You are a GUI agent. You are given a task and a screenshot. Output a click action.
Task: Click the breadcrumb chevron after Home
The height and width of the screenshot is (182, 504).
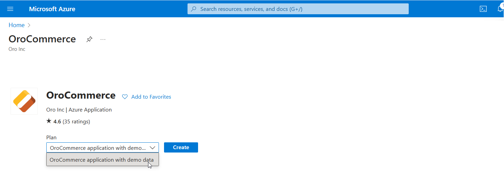(x=29, y=25)
